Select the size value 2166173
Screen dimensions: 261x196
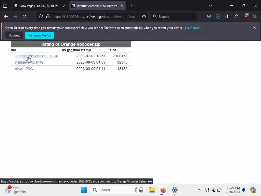click(120, 56)
